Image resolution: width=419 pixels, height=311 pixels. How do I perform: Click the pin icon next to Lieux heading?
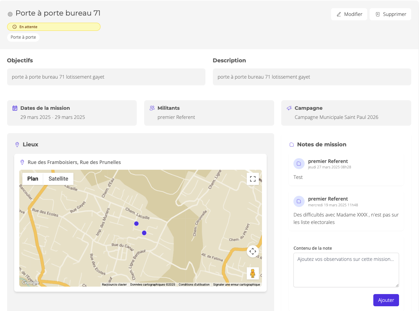[17, 145]
